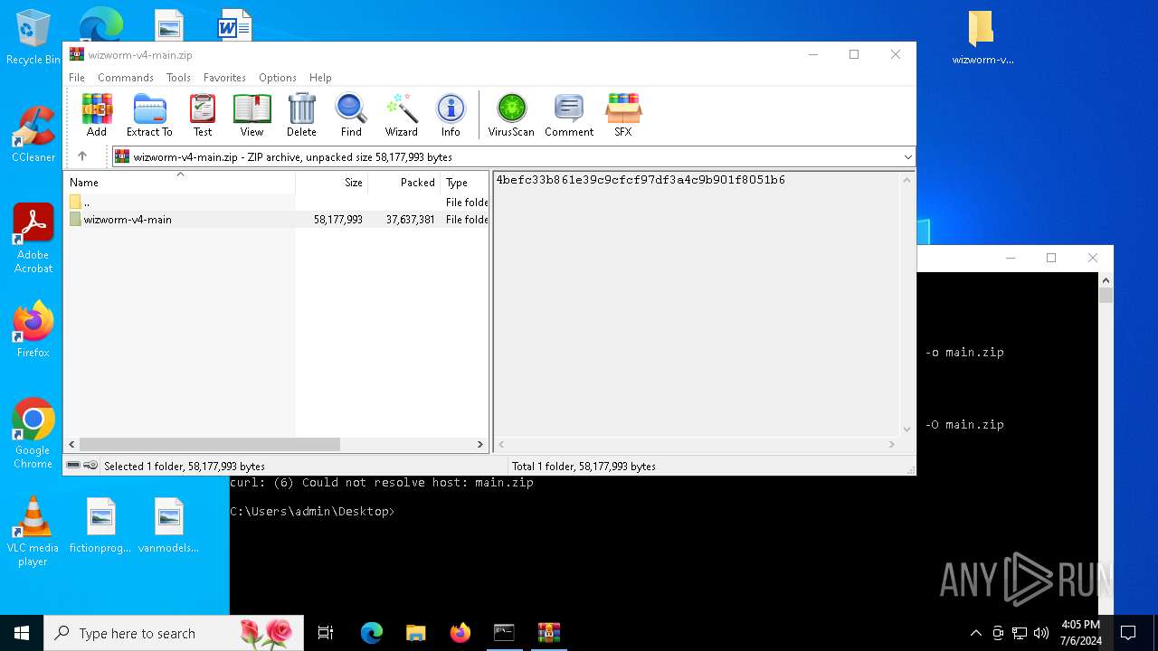Click the archive comment hash text
Screen dimensions: 1158x651
[641, 180]
